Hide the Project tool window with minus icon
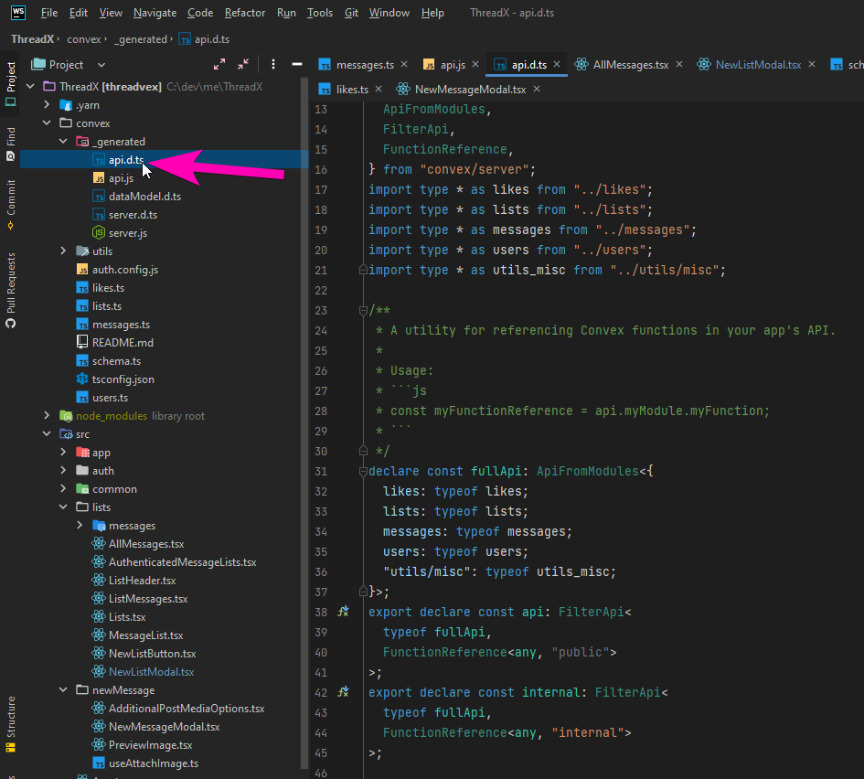The image size is (864, 779). tap(296, 65)
